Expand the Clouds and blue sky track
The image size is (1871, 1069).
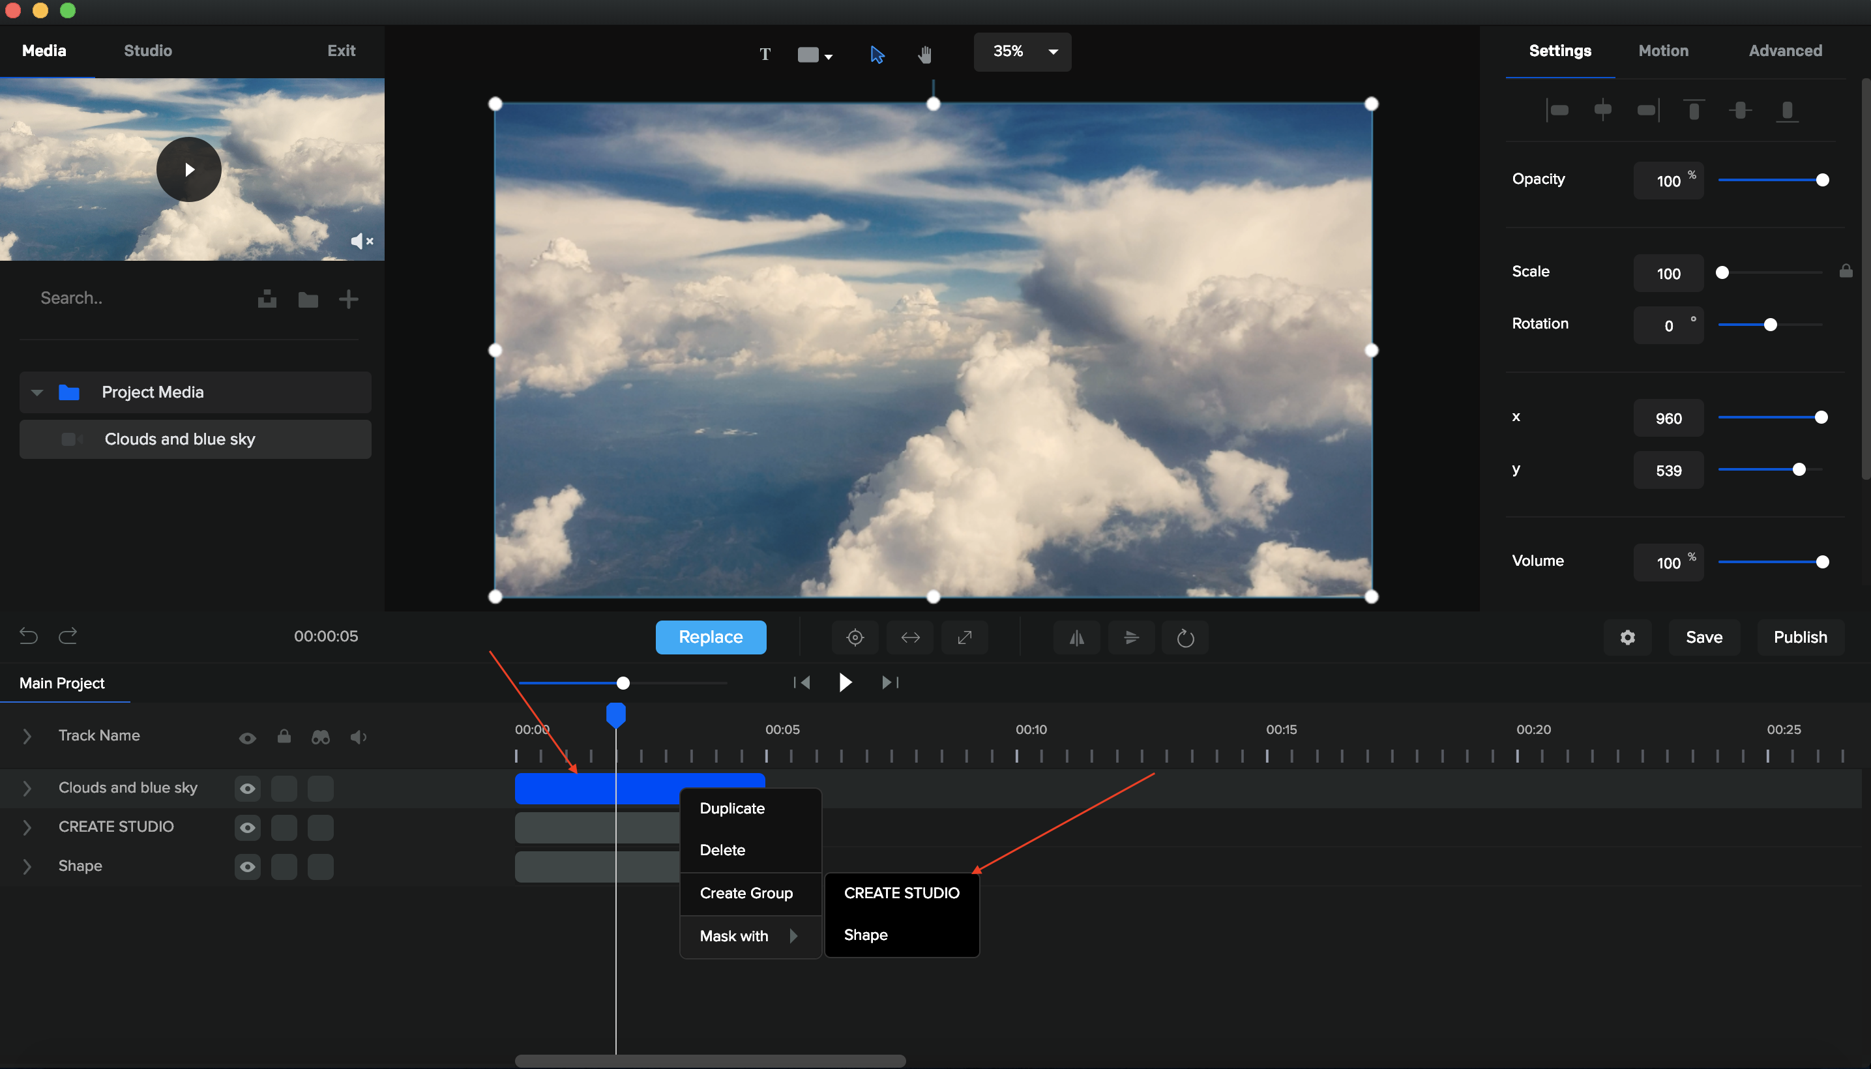click(27, 788)
